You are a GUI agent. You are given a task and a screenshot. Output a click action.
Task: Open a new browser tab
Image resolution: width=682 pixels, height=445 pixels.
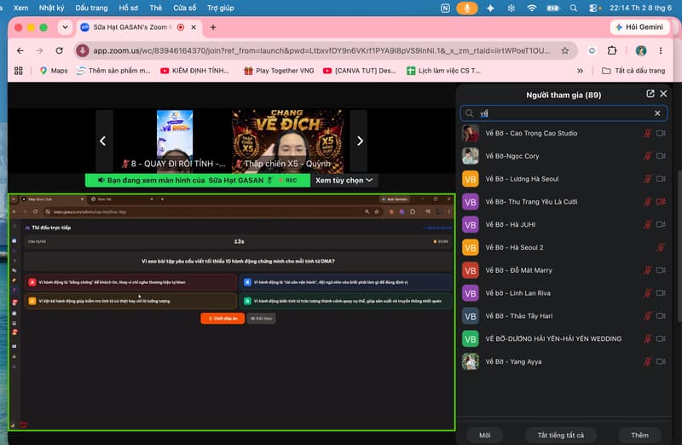click(x=212, y=27)
